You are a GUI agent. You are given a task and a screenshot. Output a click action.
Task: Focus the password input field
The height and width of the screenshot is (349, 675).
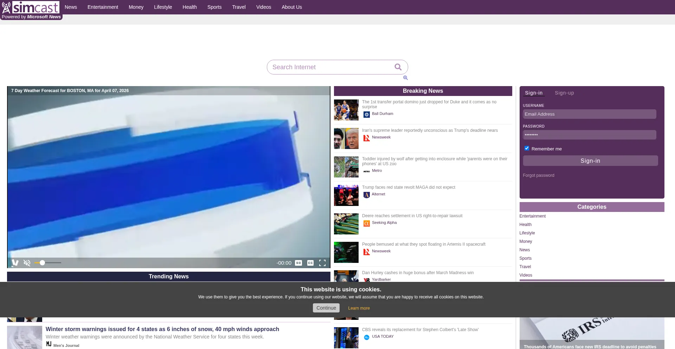click(x=589, y=135)
